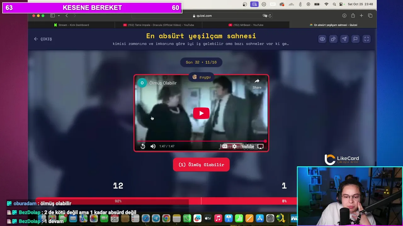The width and height of the screenshot is (403, 226).
Task: Click the copy/duplicate icon in quiz header
Action: pos(333,39)
